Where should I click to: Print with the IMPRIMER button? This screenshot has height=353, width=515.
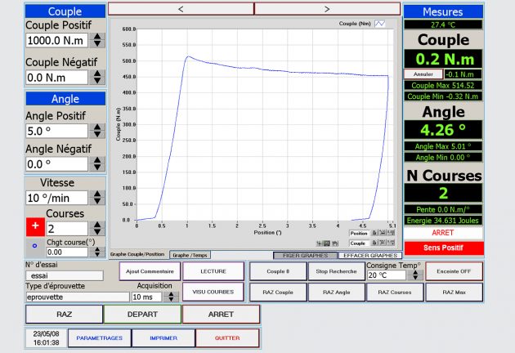coord(163,338)
